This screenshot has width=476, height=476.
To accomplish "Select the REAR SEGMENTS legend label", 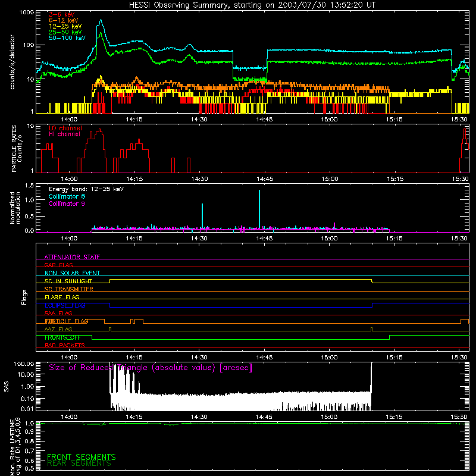I will (x=79, y=464).
